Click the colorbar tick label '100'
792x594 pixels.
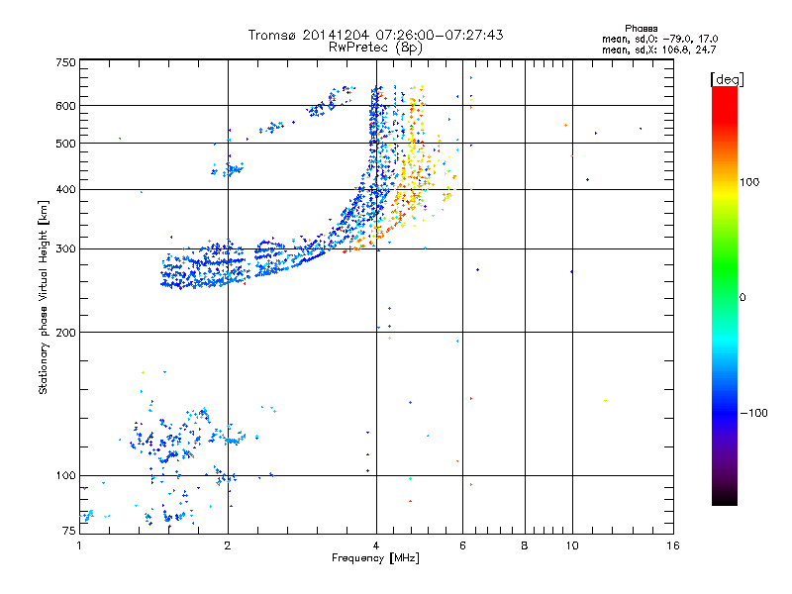[749, 182]
